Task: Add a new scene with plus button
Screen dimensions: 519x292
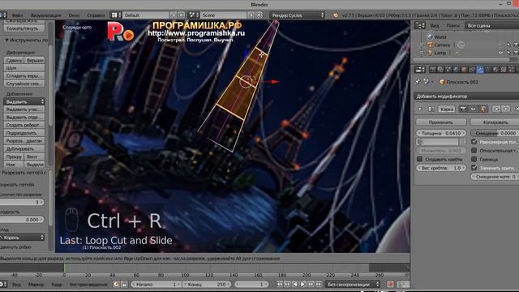Action: click(251, 15)
